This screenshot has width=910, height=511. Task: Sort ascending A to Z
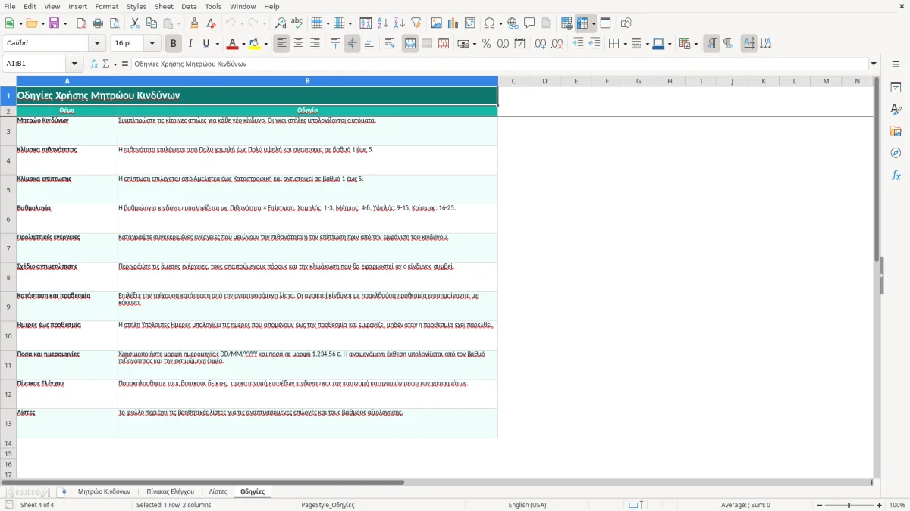382,23
